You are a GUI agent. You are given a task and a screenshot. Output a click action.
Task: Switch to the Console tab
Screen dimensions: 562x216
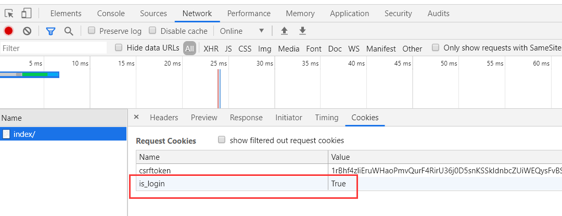coord(111,14)
